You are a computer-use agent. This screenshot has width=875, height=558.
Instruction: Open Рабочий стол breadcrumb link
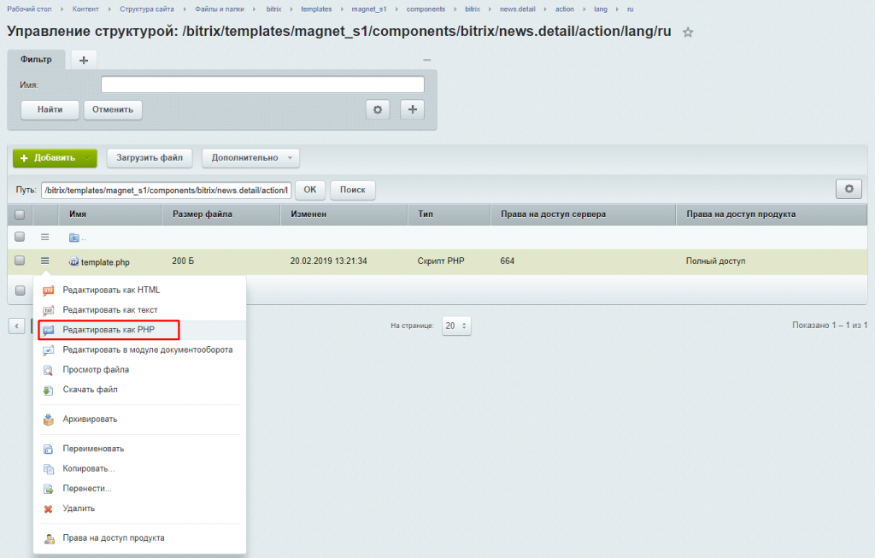[29, 9]
